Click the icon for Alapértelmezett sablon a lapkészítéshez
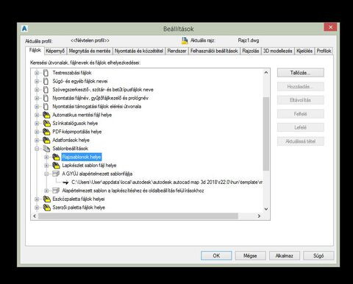Screen dimensions: 353x284 [x=56, y=191]
